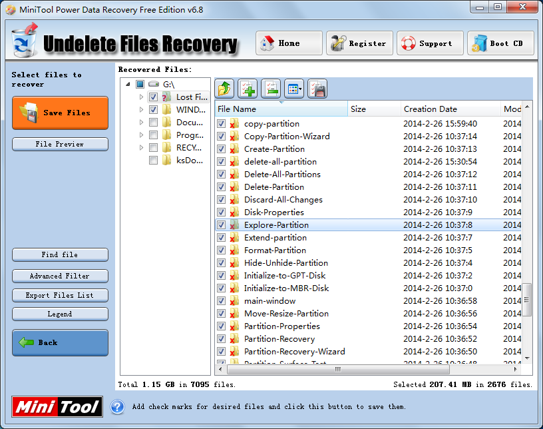
Task: Click the file list scroll down arrow
Action: [527, 358]
